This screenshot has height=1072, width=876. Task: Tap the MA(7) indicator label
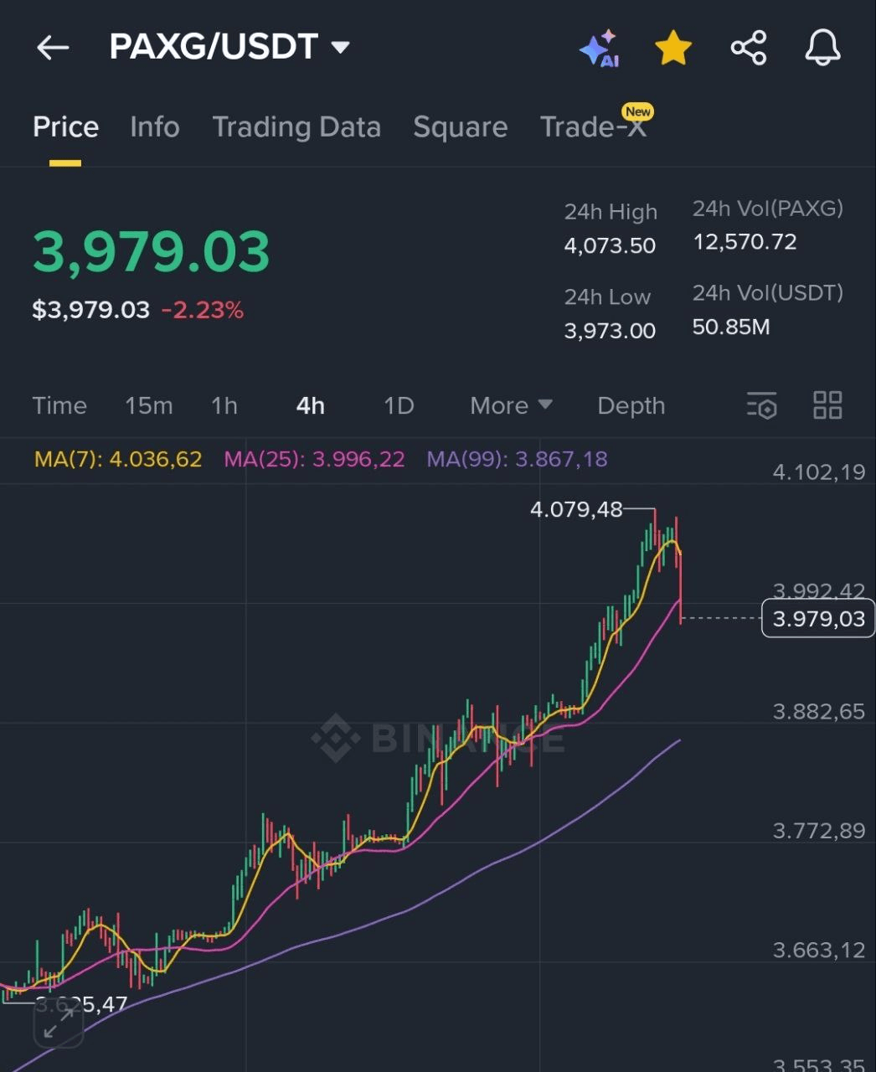(118, 459)
